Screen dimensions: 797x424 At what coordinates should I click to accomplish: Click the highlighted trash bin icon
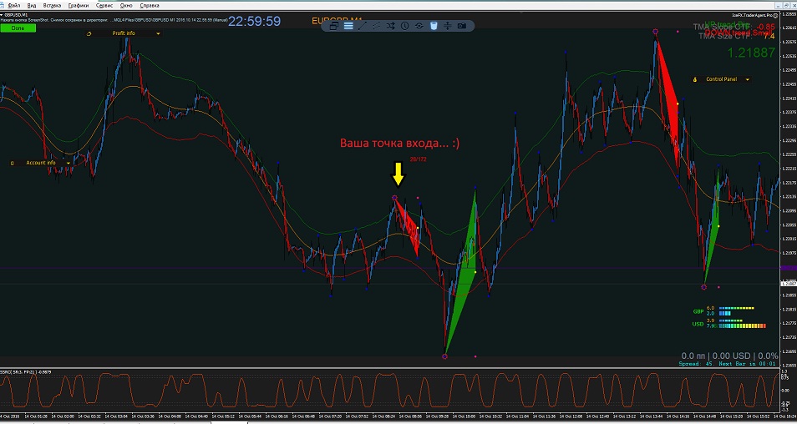click(434, 26)
